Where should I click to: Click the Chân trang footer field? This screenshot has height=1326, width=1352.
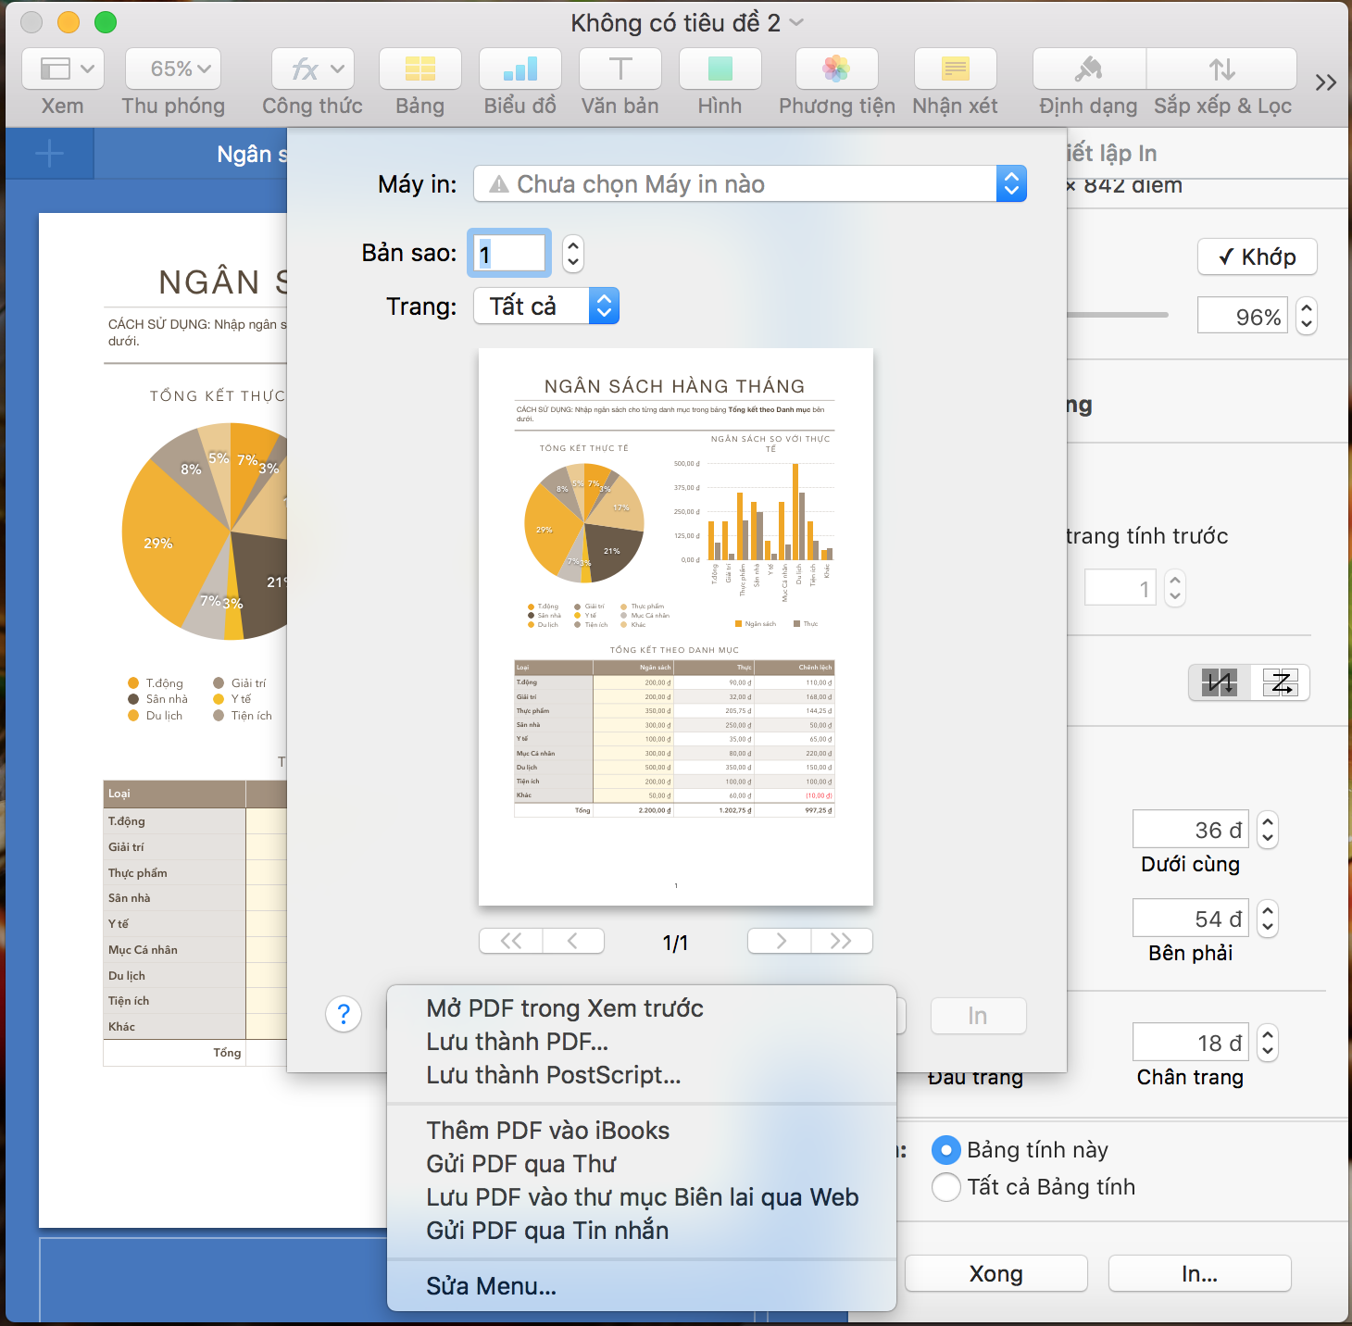1191,1043
